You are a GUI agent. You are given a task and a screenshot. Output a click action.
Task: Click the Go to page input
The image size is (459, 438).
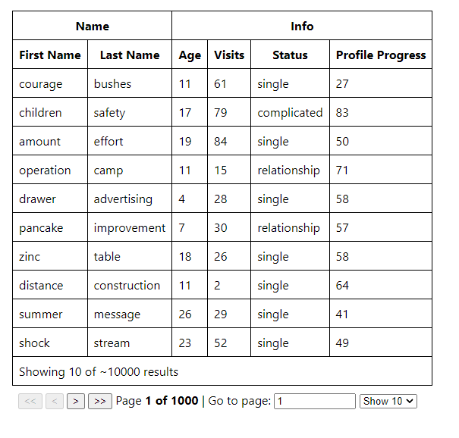coord(314,401)
